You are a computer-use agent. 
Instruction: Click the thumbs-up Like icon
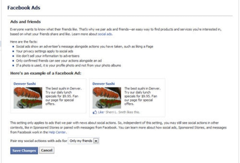pyautogui.click(x=94, y=112)
